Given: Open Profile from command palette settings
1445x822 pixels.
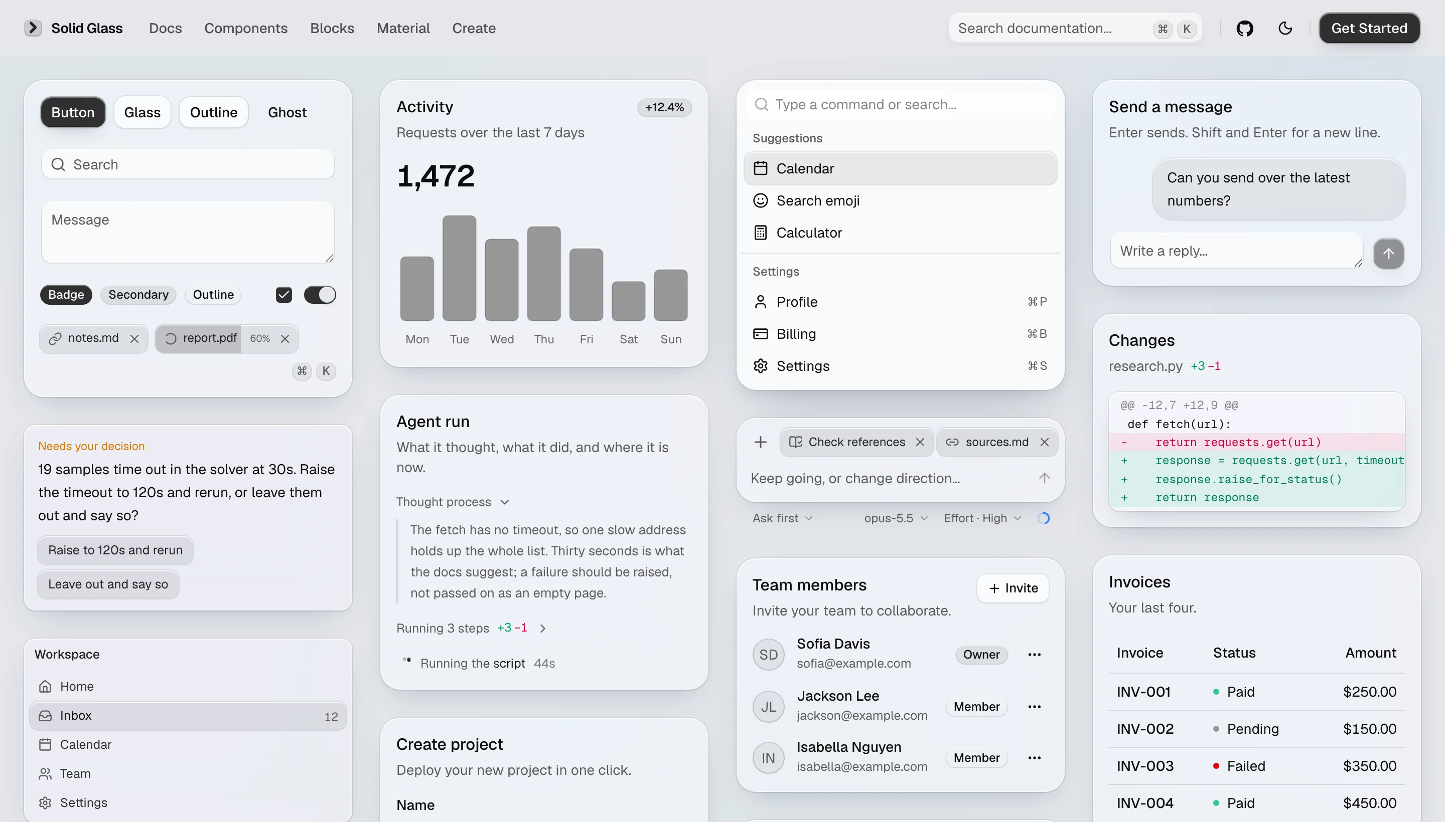Looking at the screenshot, I should pyautogui.click(x=900, y=302).
